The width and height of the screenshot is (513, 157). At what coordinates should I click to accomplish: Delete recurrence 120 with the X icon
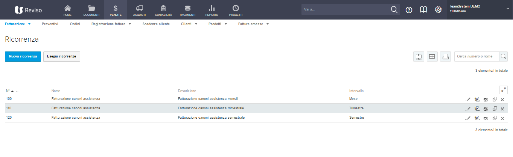click(502, 118)
